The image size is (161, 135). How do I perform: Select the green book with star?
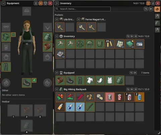click(129, 44)
